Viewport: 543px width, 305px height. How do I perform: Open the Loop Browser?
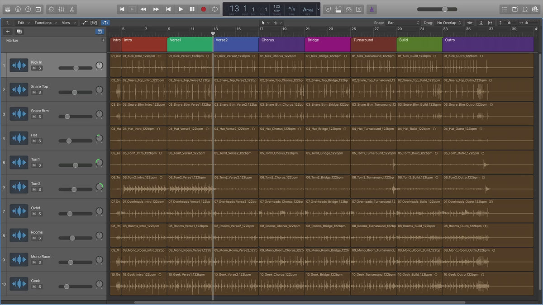click(x=525, y=9)
